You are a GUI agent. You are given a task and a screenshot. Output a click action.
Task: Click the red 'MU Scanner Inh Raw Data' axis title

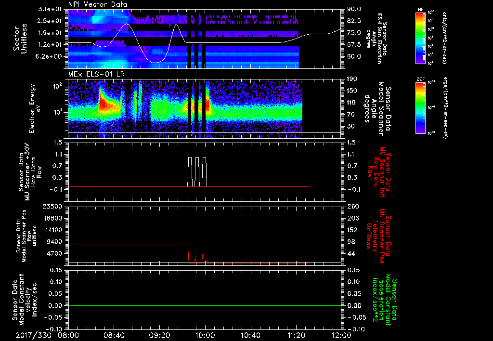pyautogui.click(x=379, y=172)
